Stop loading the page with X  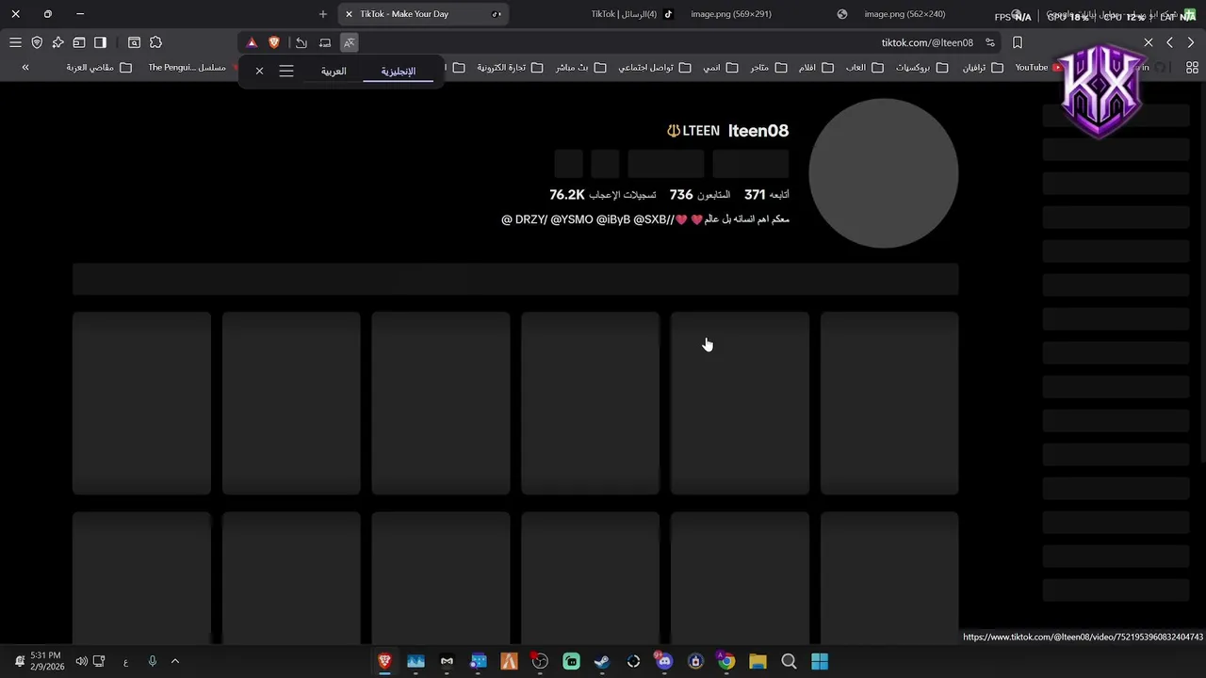(1149, 42)
